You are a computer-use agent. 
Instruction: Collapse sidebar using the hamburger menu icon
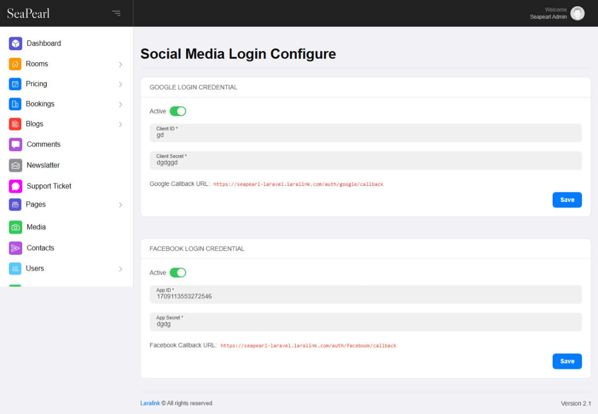(x=116, y=13)
